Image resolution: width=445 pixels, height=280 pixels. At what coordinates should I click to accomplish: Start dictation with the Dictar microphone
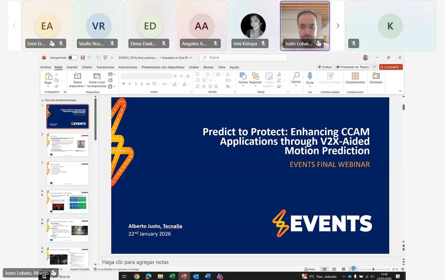(x=310, y=76)
